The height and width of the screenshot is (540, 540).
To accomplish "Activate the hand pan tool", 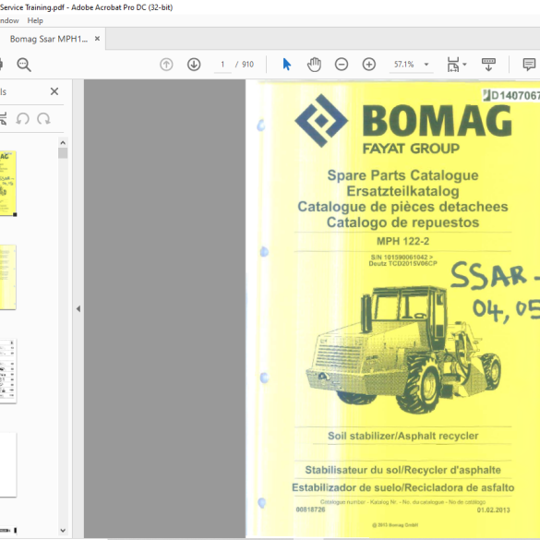I will [x=314, y=65].
